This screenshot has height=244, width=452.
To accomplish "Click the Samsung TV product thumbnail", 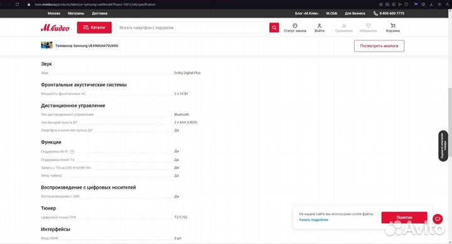I will click(x=46, y=45).
